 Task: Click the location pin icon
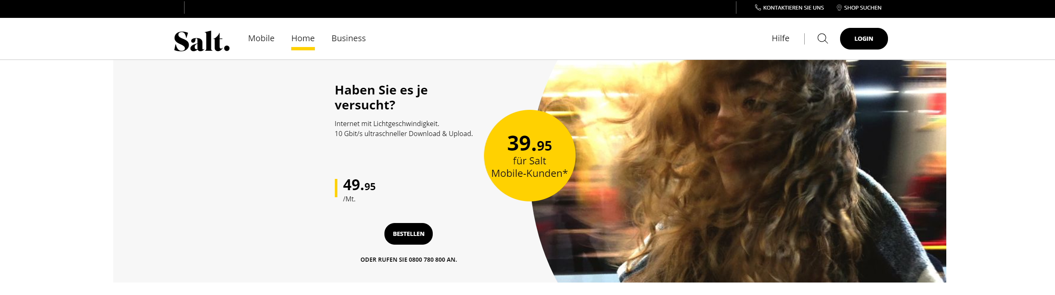coord(839,7)
